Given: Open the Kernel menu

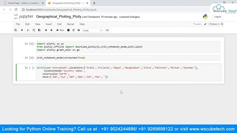Looking at the screenshot, I should pyautogui.click(x=70, y=24).
